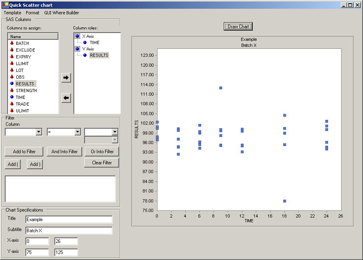Click the And Into Filter button
Image resolution: width=363 pixels, height=260 pixels.
[x=64, y=152]
